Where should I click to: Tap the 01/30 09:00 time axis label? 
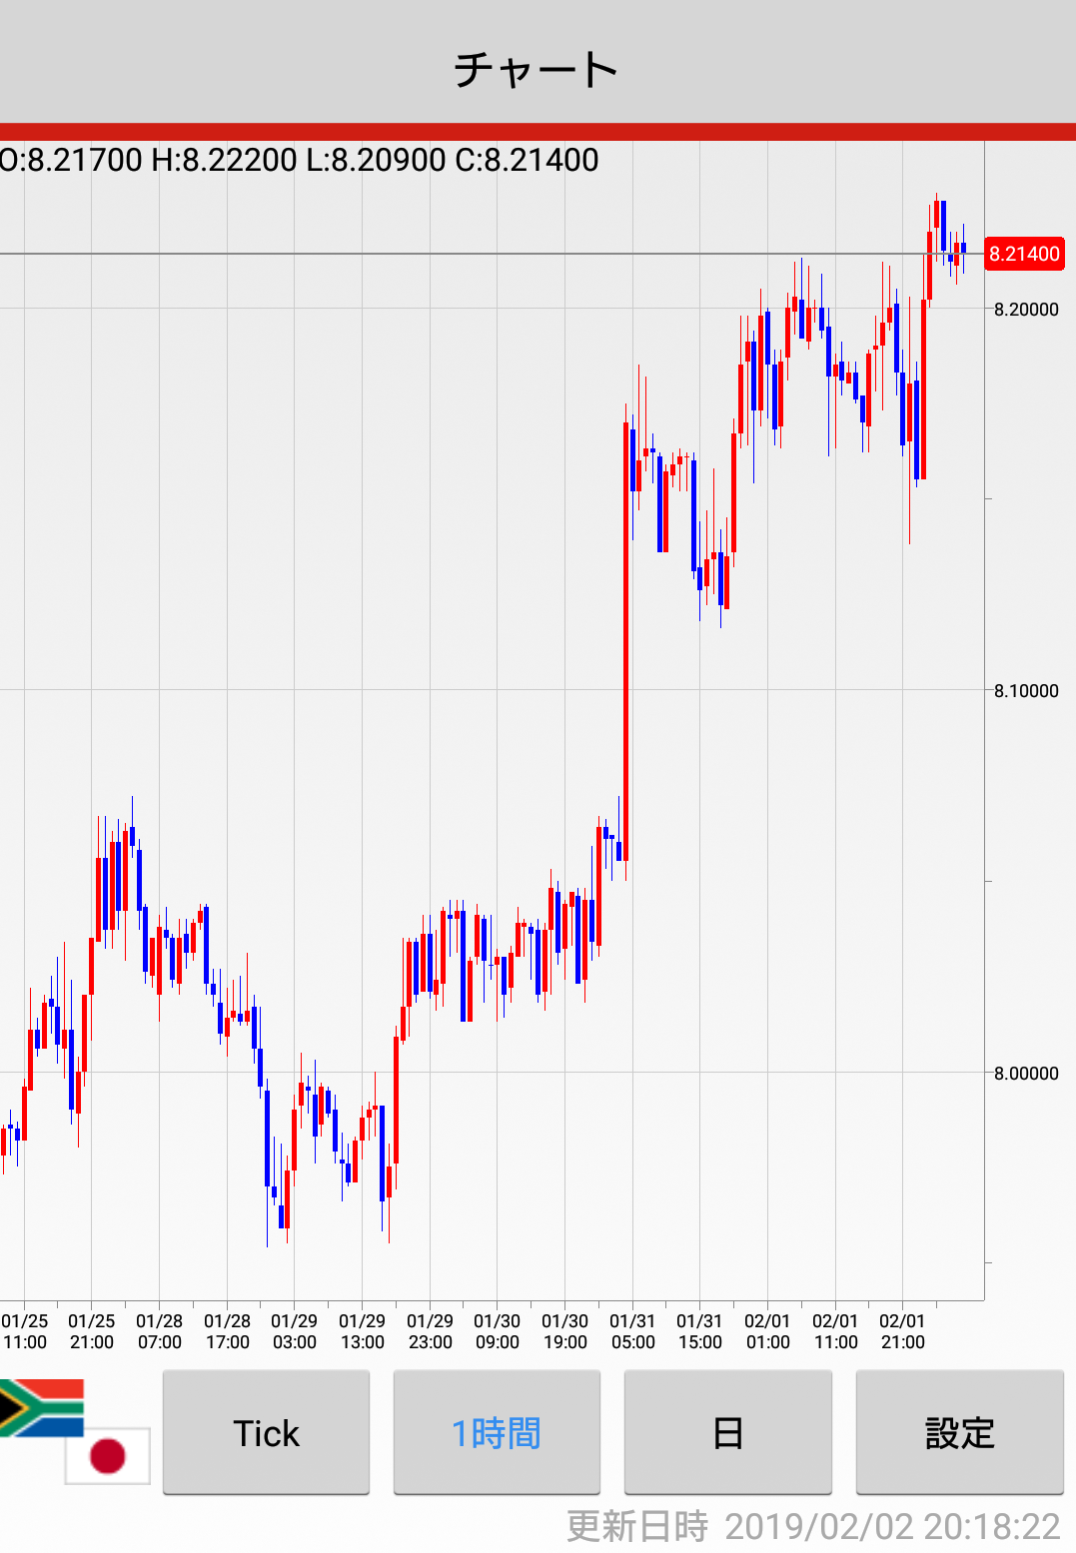[497, 1331]
